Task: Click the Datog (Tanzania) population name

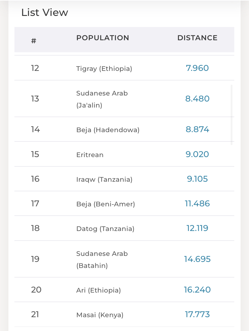Action: (x=105, y=229)
